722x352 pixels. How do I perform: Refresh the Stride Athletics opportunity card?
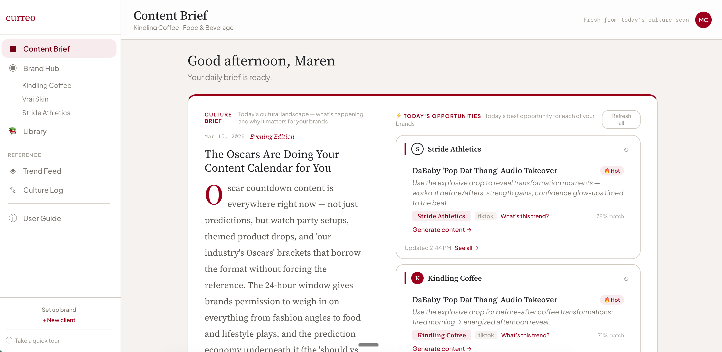tap(626, 150)
